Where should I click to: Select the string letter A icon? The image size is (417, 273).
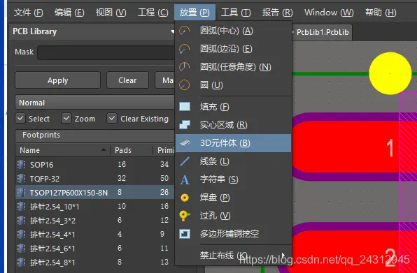point(185,179)
